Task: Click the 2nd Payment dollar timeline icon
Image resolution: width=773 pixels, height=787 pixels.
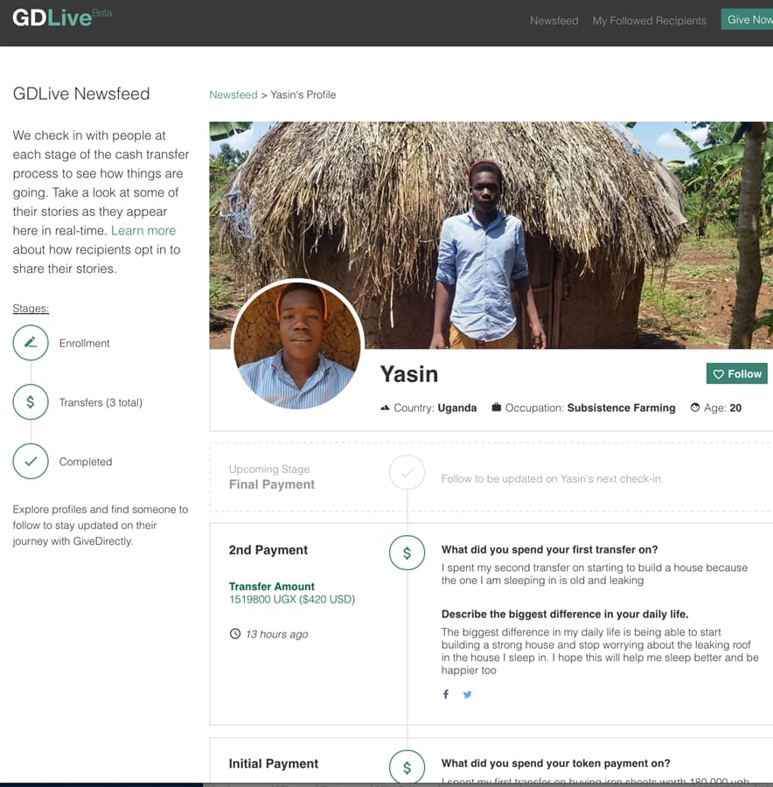Action: click(x=407, y=553)
